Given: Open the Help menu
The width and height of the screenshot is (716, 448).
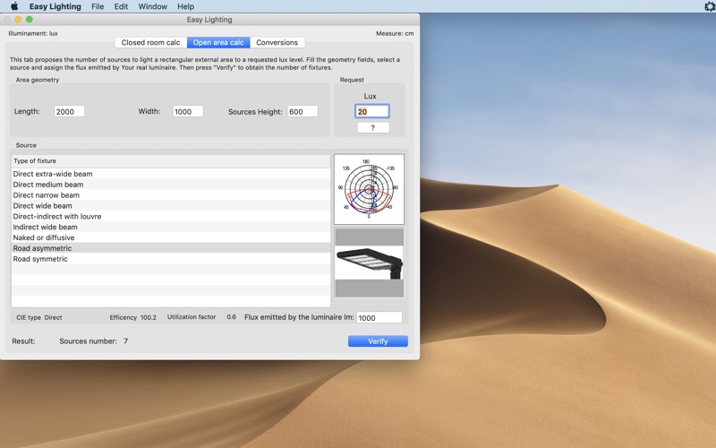Looking at the screenshot, I should 185,6.
